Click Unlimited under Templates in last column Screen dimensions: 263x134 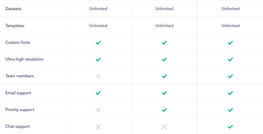click(230, 26)
